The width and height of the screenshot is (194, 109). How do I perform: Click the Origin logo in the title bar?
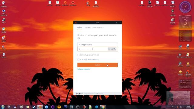tap(75, 23)
